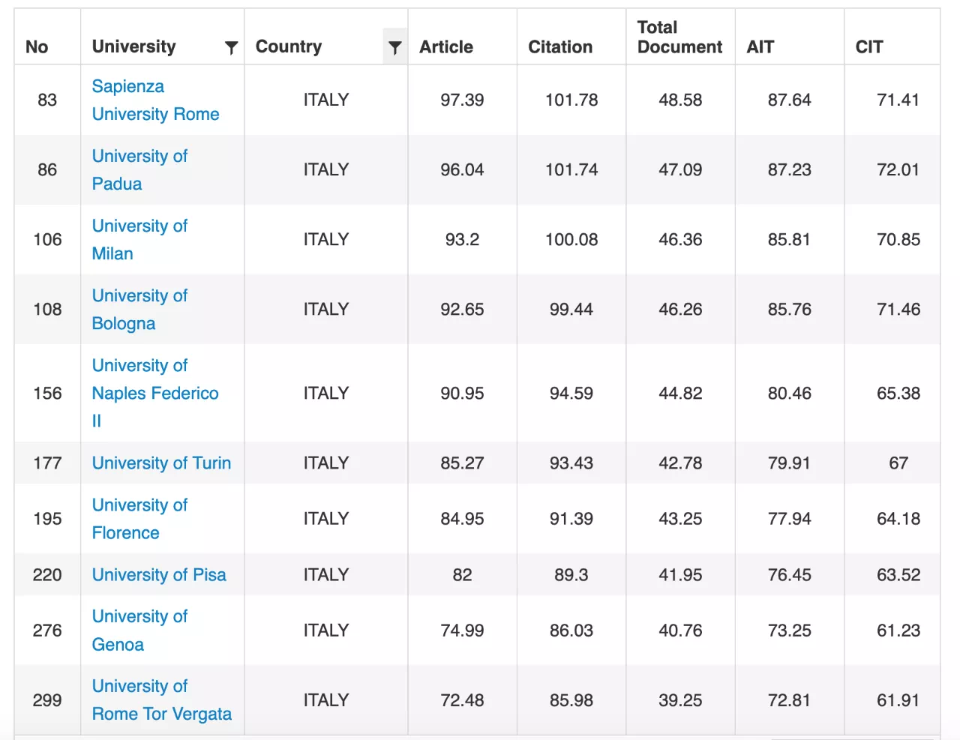
Task: Click Citation value 101.74
Action: pos(571,169)
